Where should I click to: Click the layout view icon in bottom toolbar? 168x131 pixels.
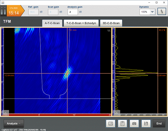click(111, 123)
